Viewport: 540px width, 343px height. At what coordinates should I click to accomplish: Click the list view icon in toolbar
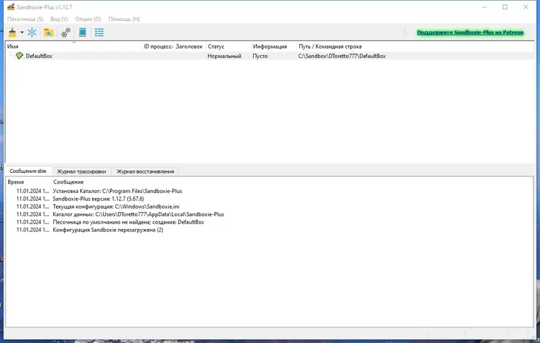click(99, 32)
